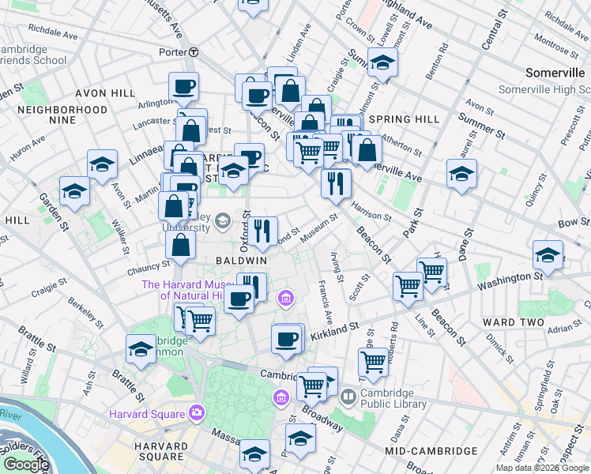
Task: Open the school marker beside Garden St
Action: point(74,191)
